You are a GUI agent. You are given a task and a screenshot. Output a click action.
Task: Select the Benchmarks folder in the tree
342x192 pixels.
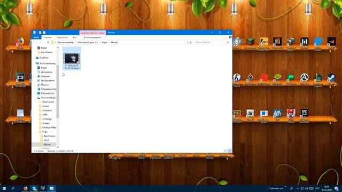tap(49, 136)
